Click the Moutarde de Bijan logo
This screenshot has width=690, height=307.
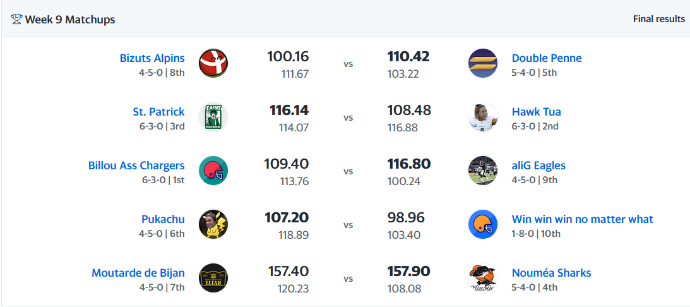pyautogui.click(x=213, y=278)
